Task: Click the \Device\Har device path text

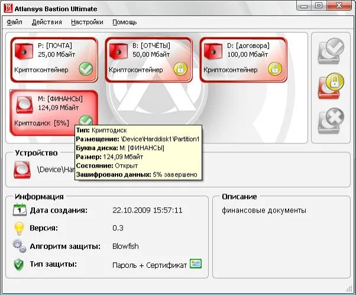Action: click(x=56, y=169)
